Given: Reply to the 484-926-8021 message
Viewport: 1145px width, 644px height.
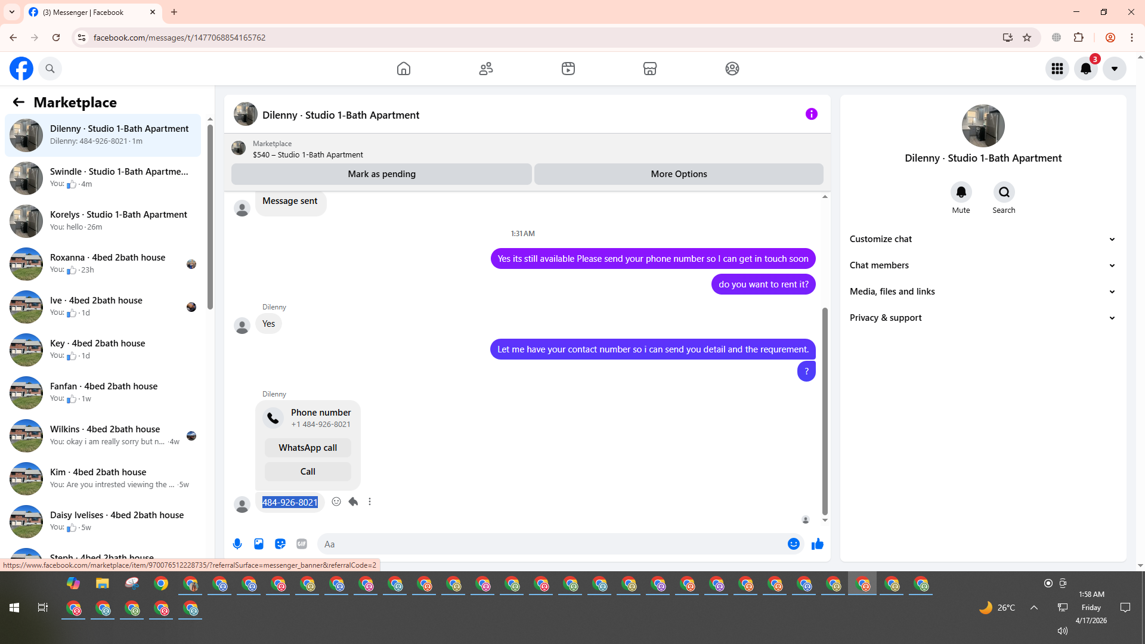Looking at the screenshot, I should click(353, 501).
